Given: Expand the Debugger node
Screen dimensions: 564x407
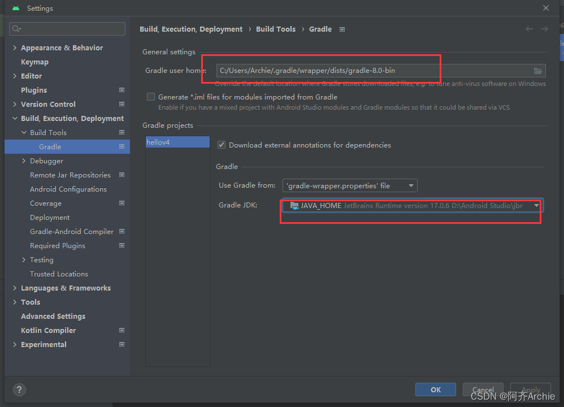Looking at the screenshot, I should (24, 161).
